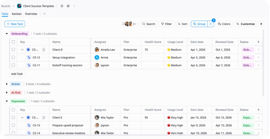
Task: Click subtask icon beside CS-15
Action: tap(29, 125)
